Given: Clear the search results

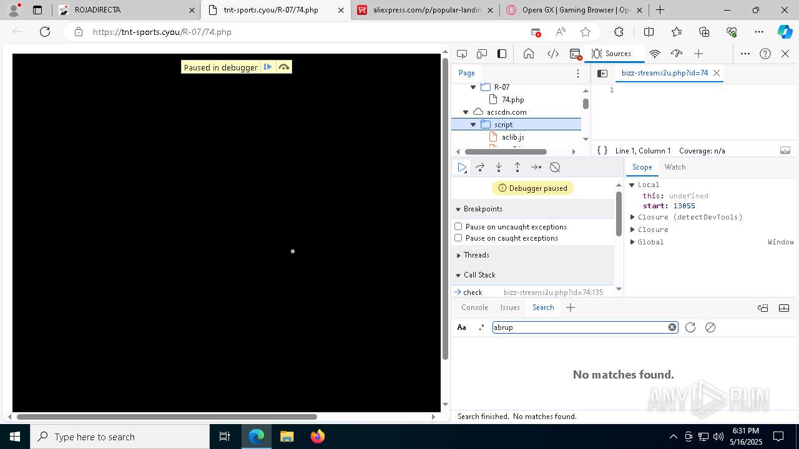Looking at the screenshot, I should point(710,327).
